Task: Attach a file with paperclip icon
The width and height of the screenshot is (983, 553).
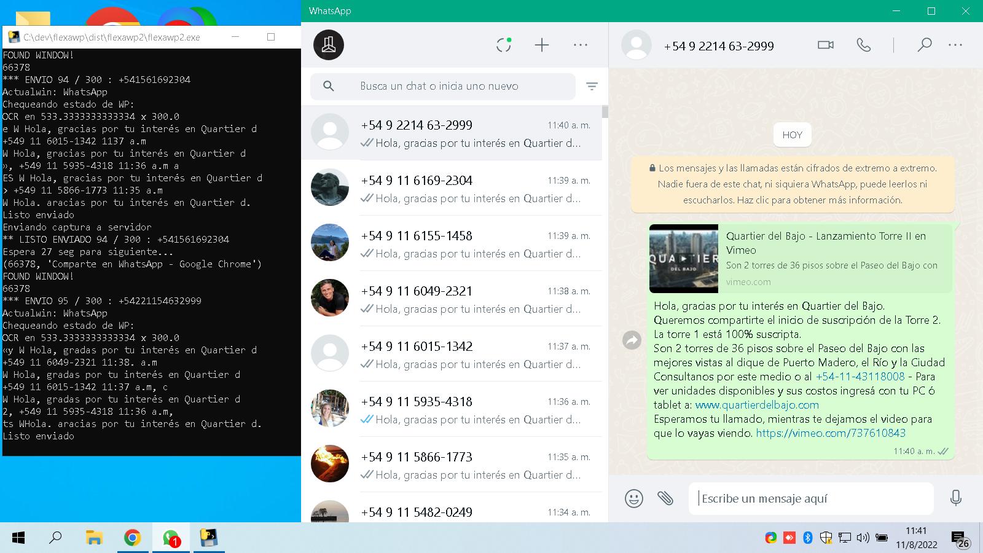Action: click(x=665, y=498)
